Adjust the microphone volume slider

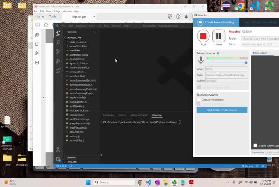(x=246, y=63)
